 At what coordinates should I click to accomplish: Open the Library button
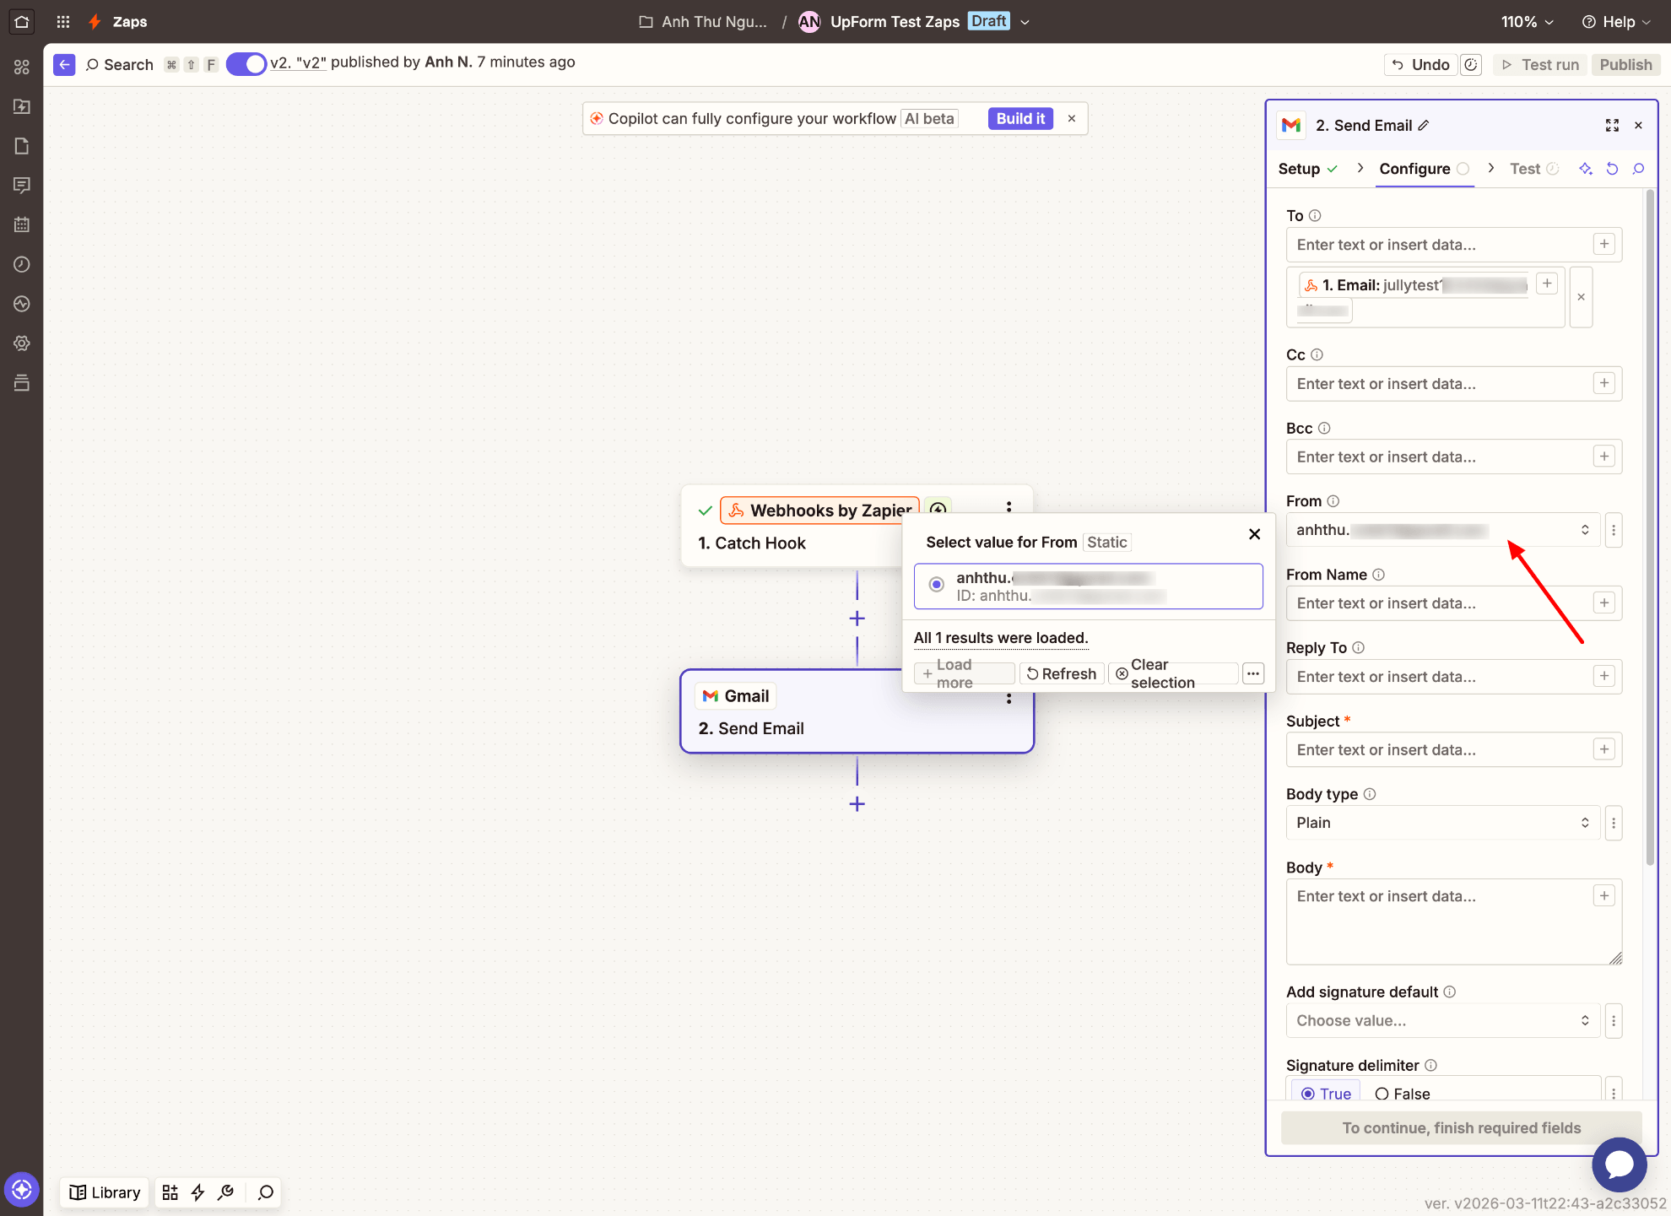[105, 1192]
